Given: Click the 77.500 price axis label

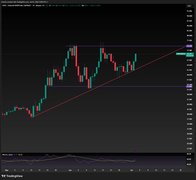Looking at the screenshot, I should 189,40.
